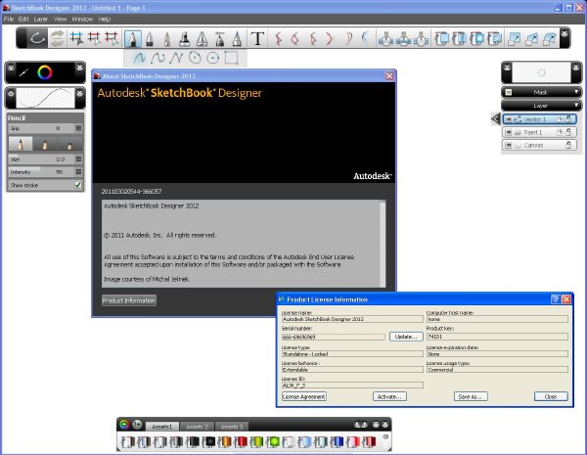Select the third red selection frame tool

click(x=112, y=38)
